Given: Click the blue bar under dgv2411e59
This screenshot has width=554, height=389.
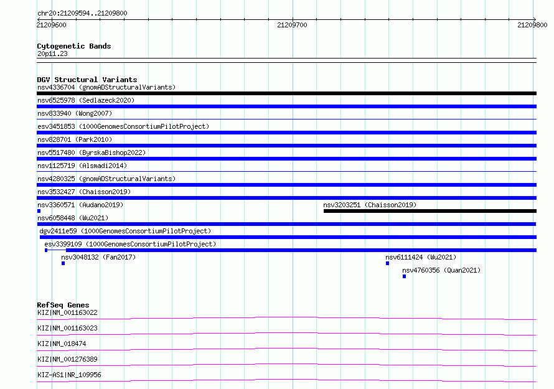Looking at the screenshot, I should click(x=288, y=237).
